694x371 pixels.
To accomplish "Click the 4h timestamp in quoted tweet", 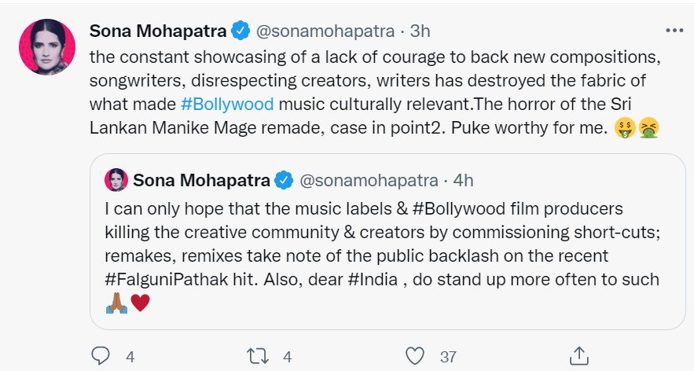I will 464,180.
